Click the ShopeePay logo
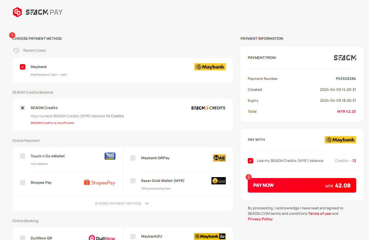The height and width of the screenshot is (240, 369). (100, 183)
